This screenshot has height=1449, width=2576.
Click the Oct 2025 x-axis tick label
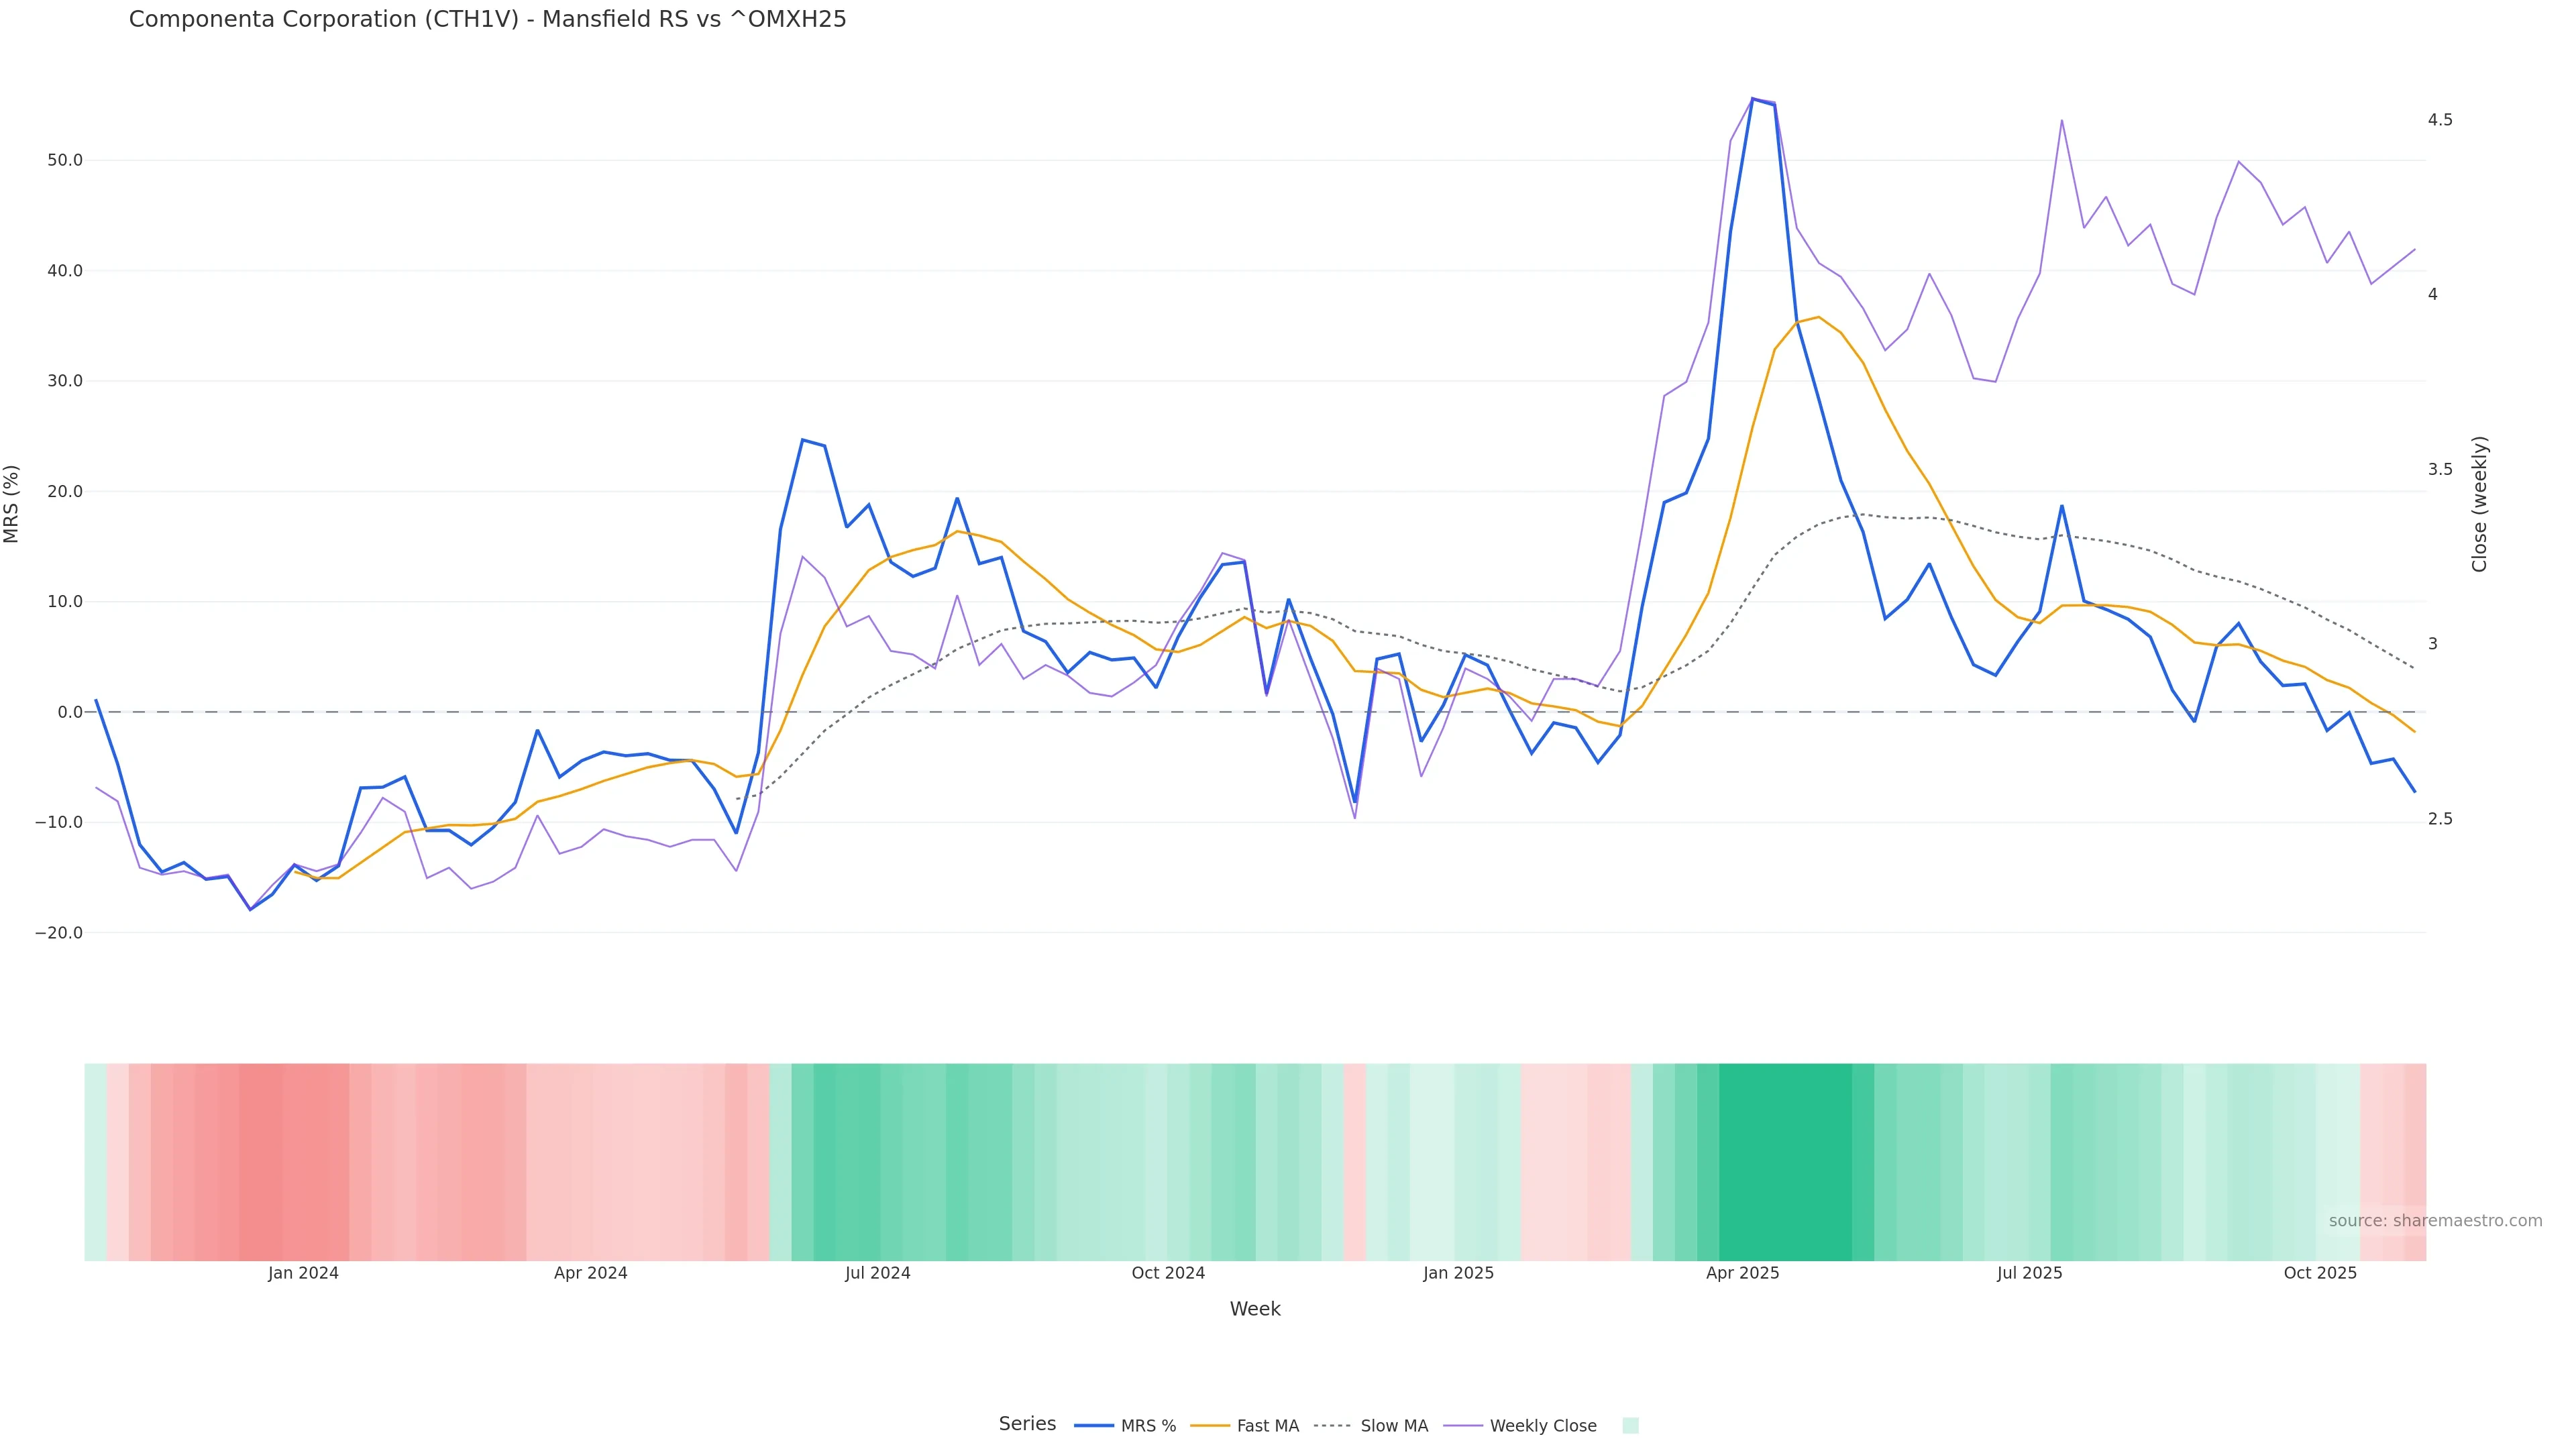point(2320,1273)
